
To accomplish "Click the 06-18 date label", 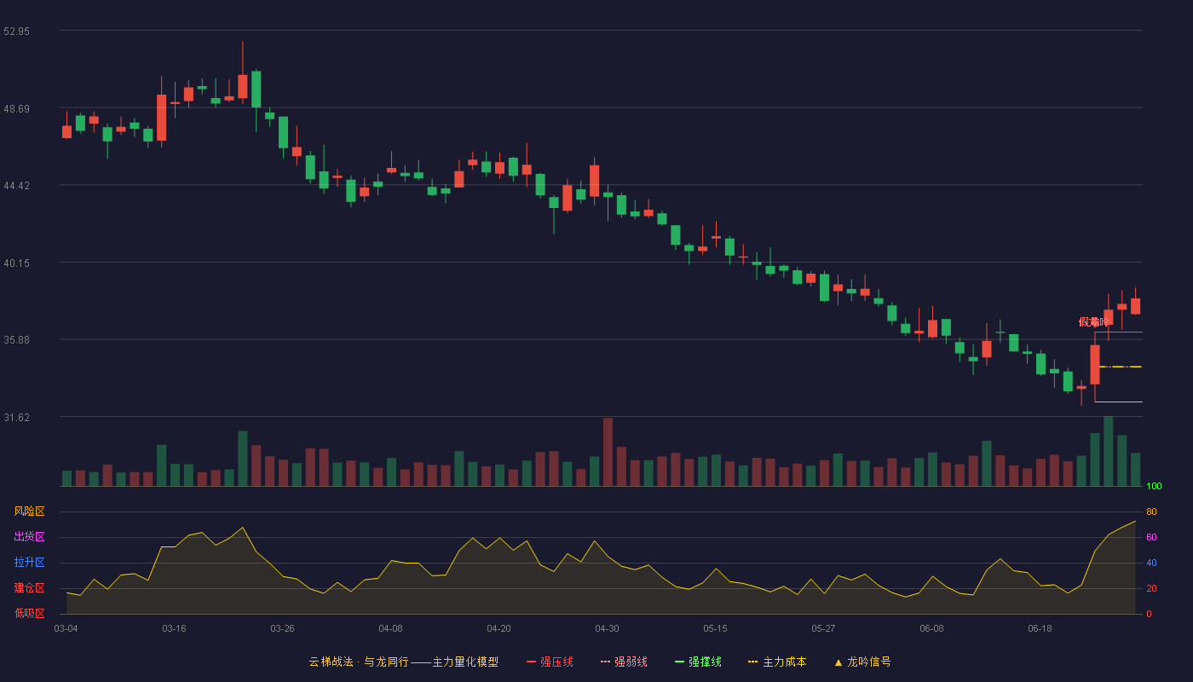I will (1040, 628).
